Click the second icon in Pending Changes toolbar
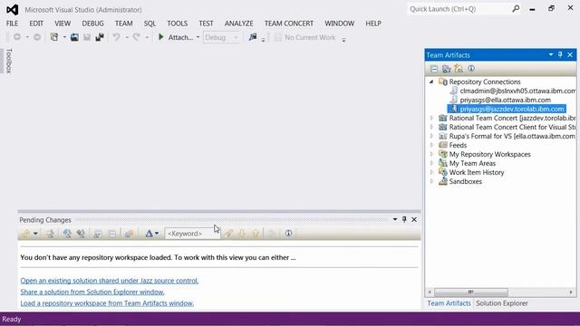 50,234
